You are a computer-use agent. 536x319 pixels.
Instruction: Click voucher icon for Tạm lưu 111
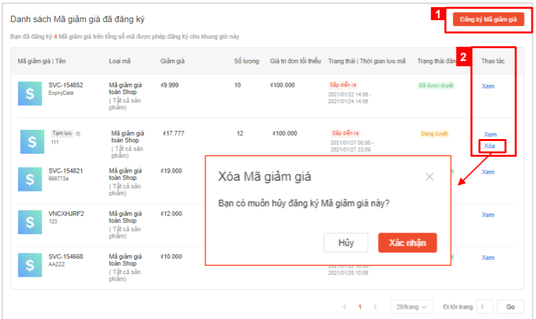click(32, 142)
